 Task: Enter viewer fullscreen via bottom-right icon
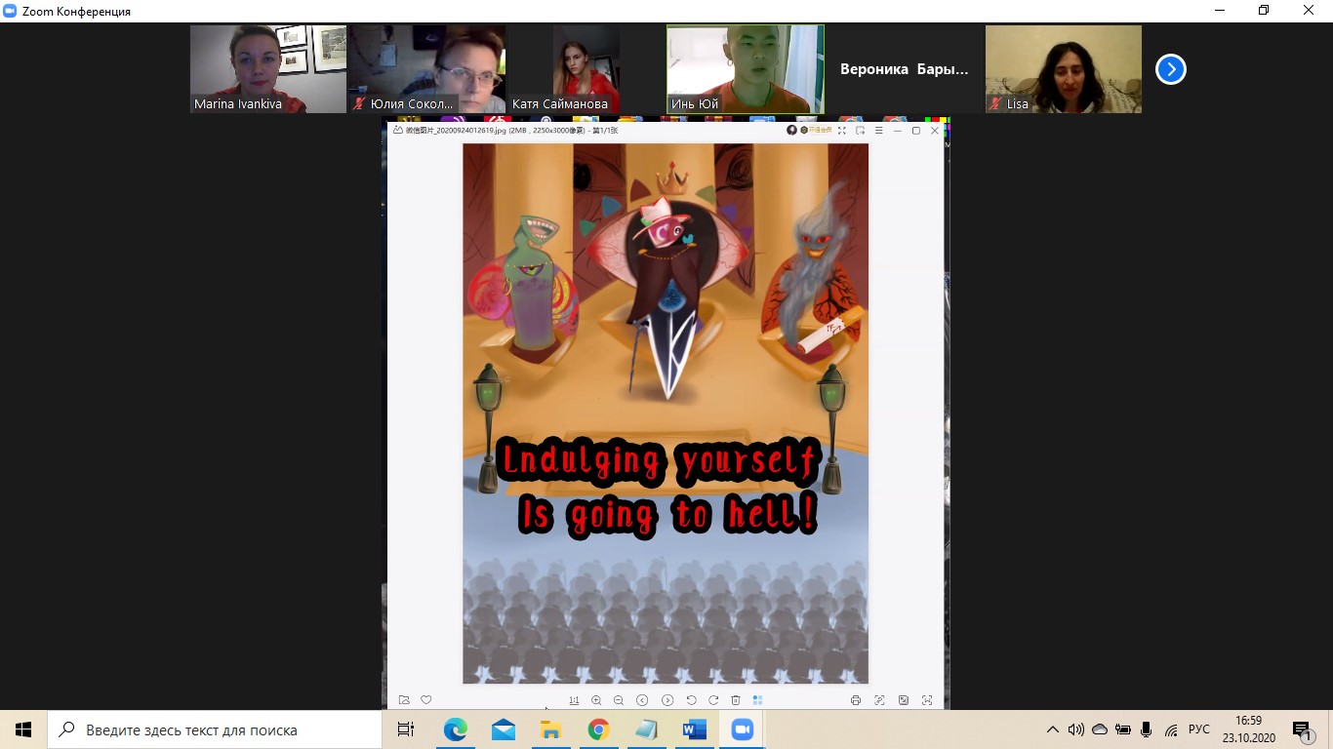click(927, 700)
